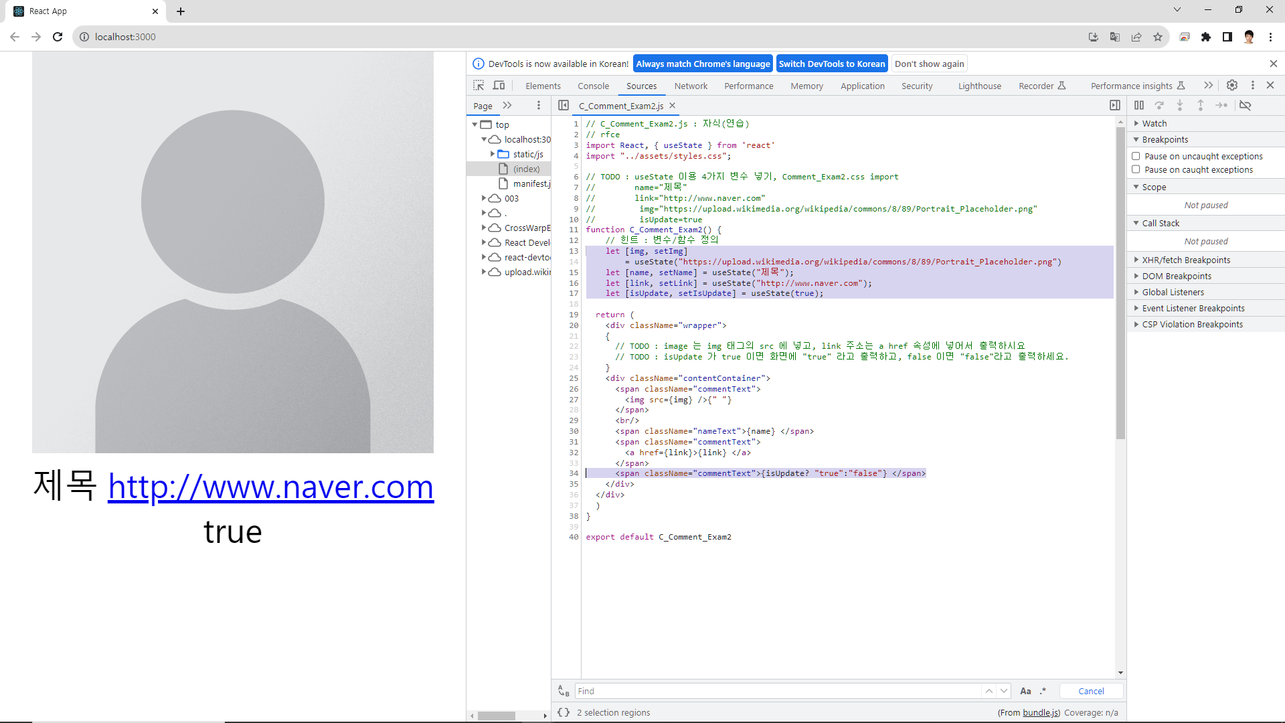
Task: Click the step over function icon
Action: [1159, 105]
